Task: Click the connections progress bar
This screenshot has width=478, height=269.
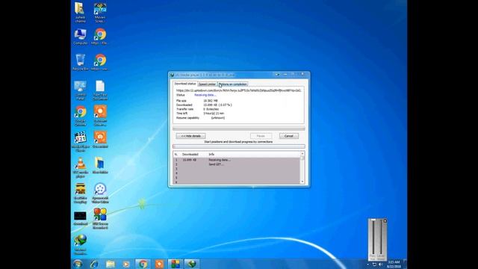Action: point(239,146)
